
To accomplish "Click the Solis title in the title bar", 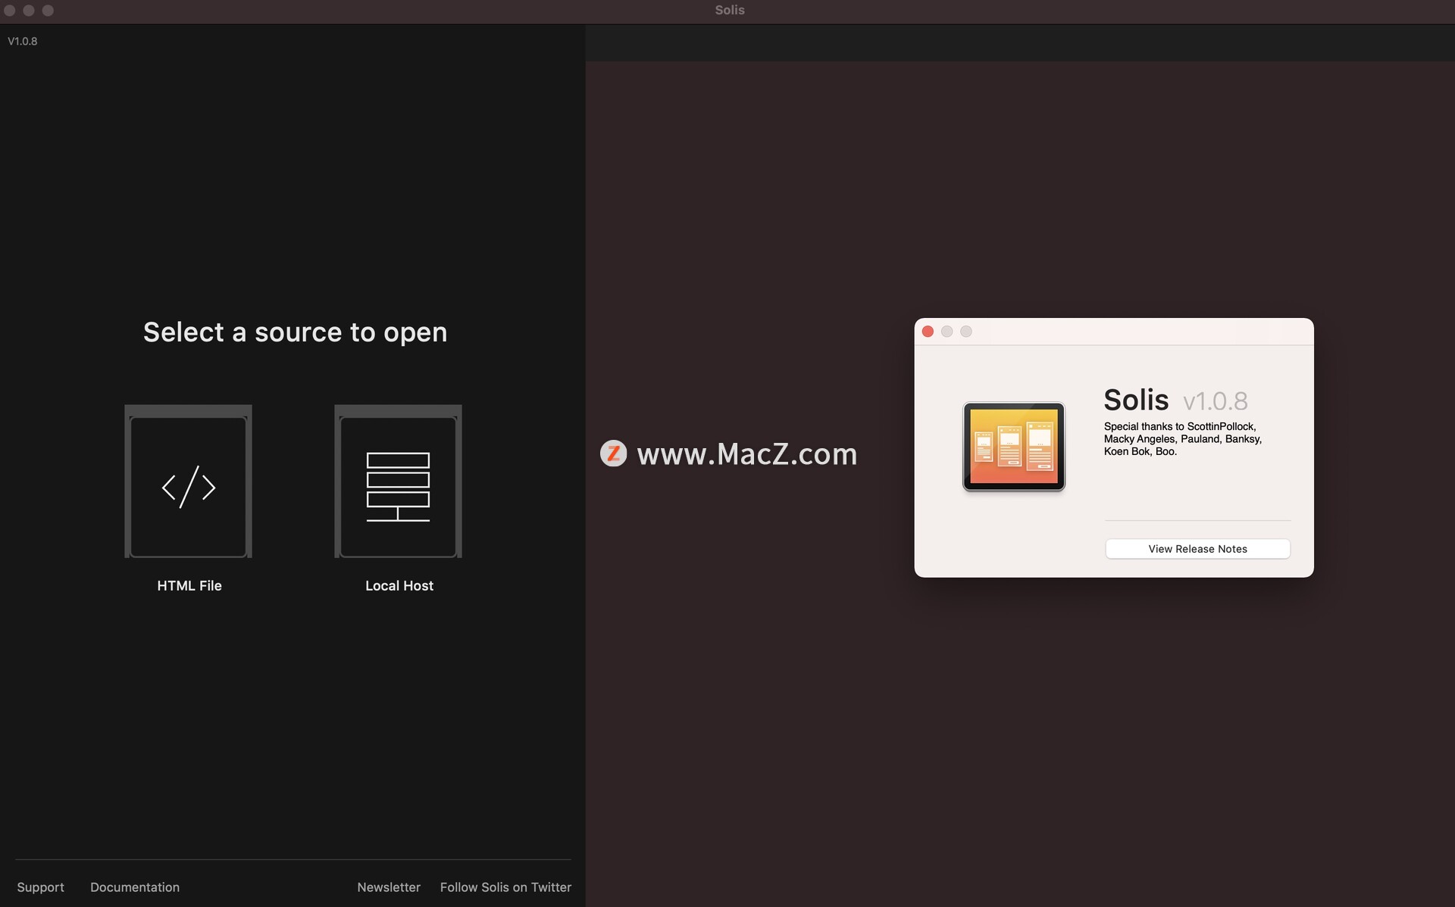I will coord(729,10).
